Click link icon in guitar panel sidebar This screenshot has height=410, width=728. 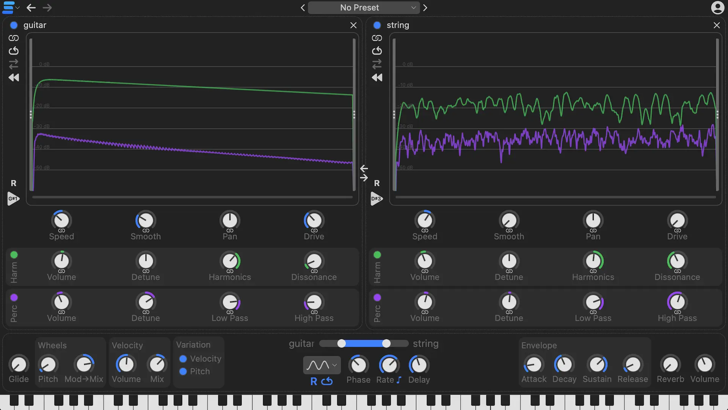(x=14, y=38)
